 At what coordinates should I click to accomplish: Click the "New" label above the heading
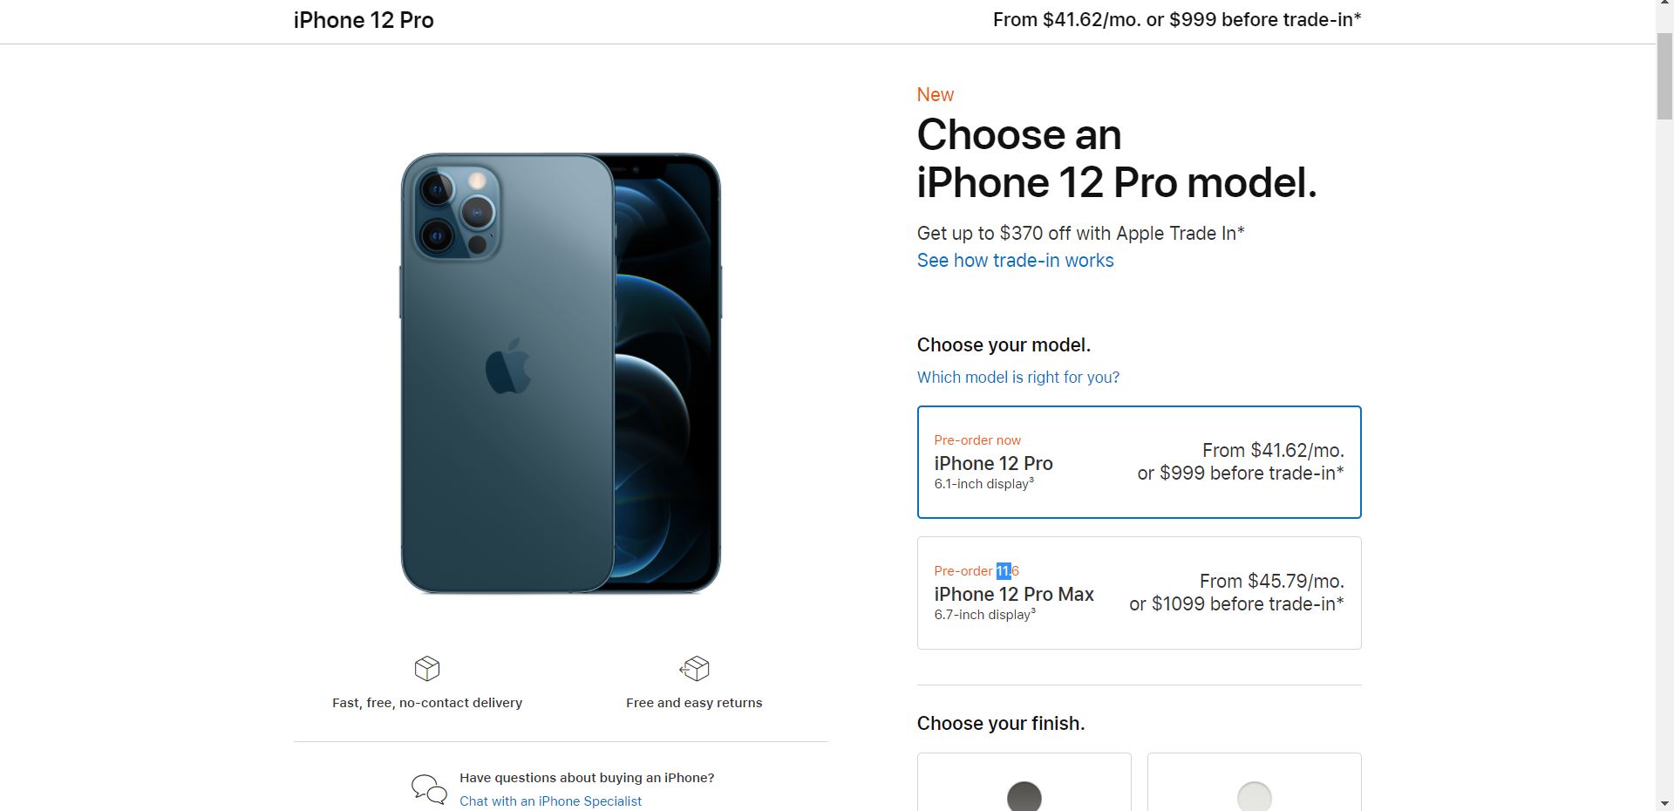[x=935, y=94]
